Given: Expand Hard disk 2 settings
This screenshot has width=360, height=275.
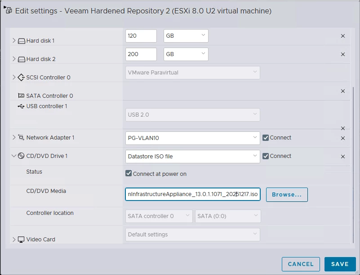Looking at the screenshot, I should click(x=14, y=59).
